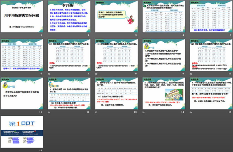
Task: Select slide 7 thumbnail
Action: pos(69,55)
